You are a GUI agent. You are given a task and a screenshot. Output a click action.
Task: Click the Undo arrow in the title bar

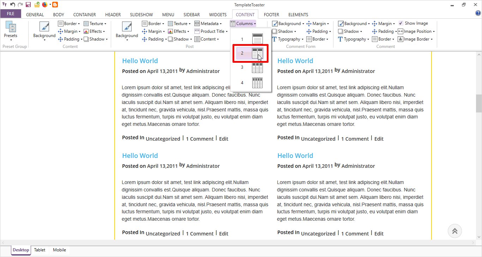coord(13,5)
